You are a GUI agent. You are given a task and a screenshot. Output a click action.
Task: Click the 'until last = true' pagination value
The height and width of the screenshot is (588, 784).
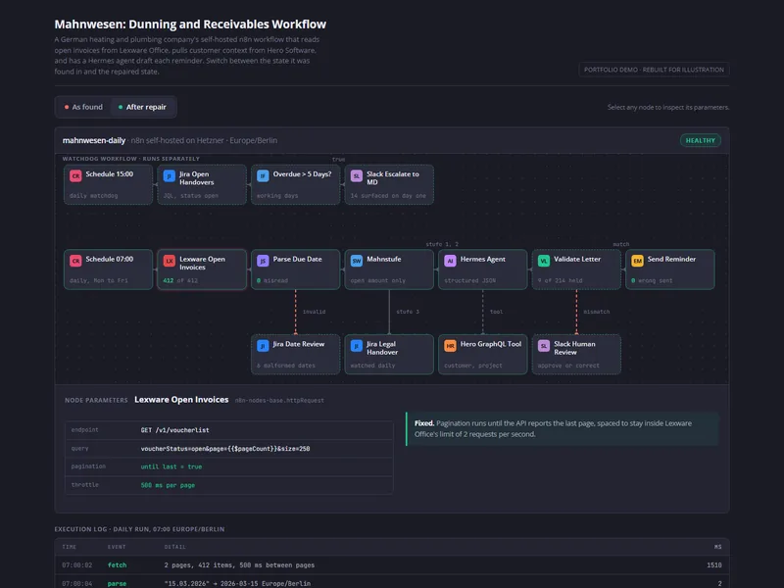pos(171,466)
